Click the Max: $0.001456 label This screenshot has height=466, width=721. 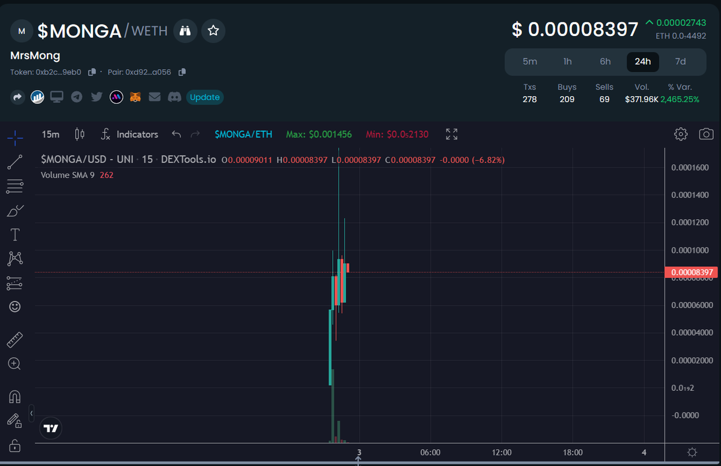click(319, 134)
